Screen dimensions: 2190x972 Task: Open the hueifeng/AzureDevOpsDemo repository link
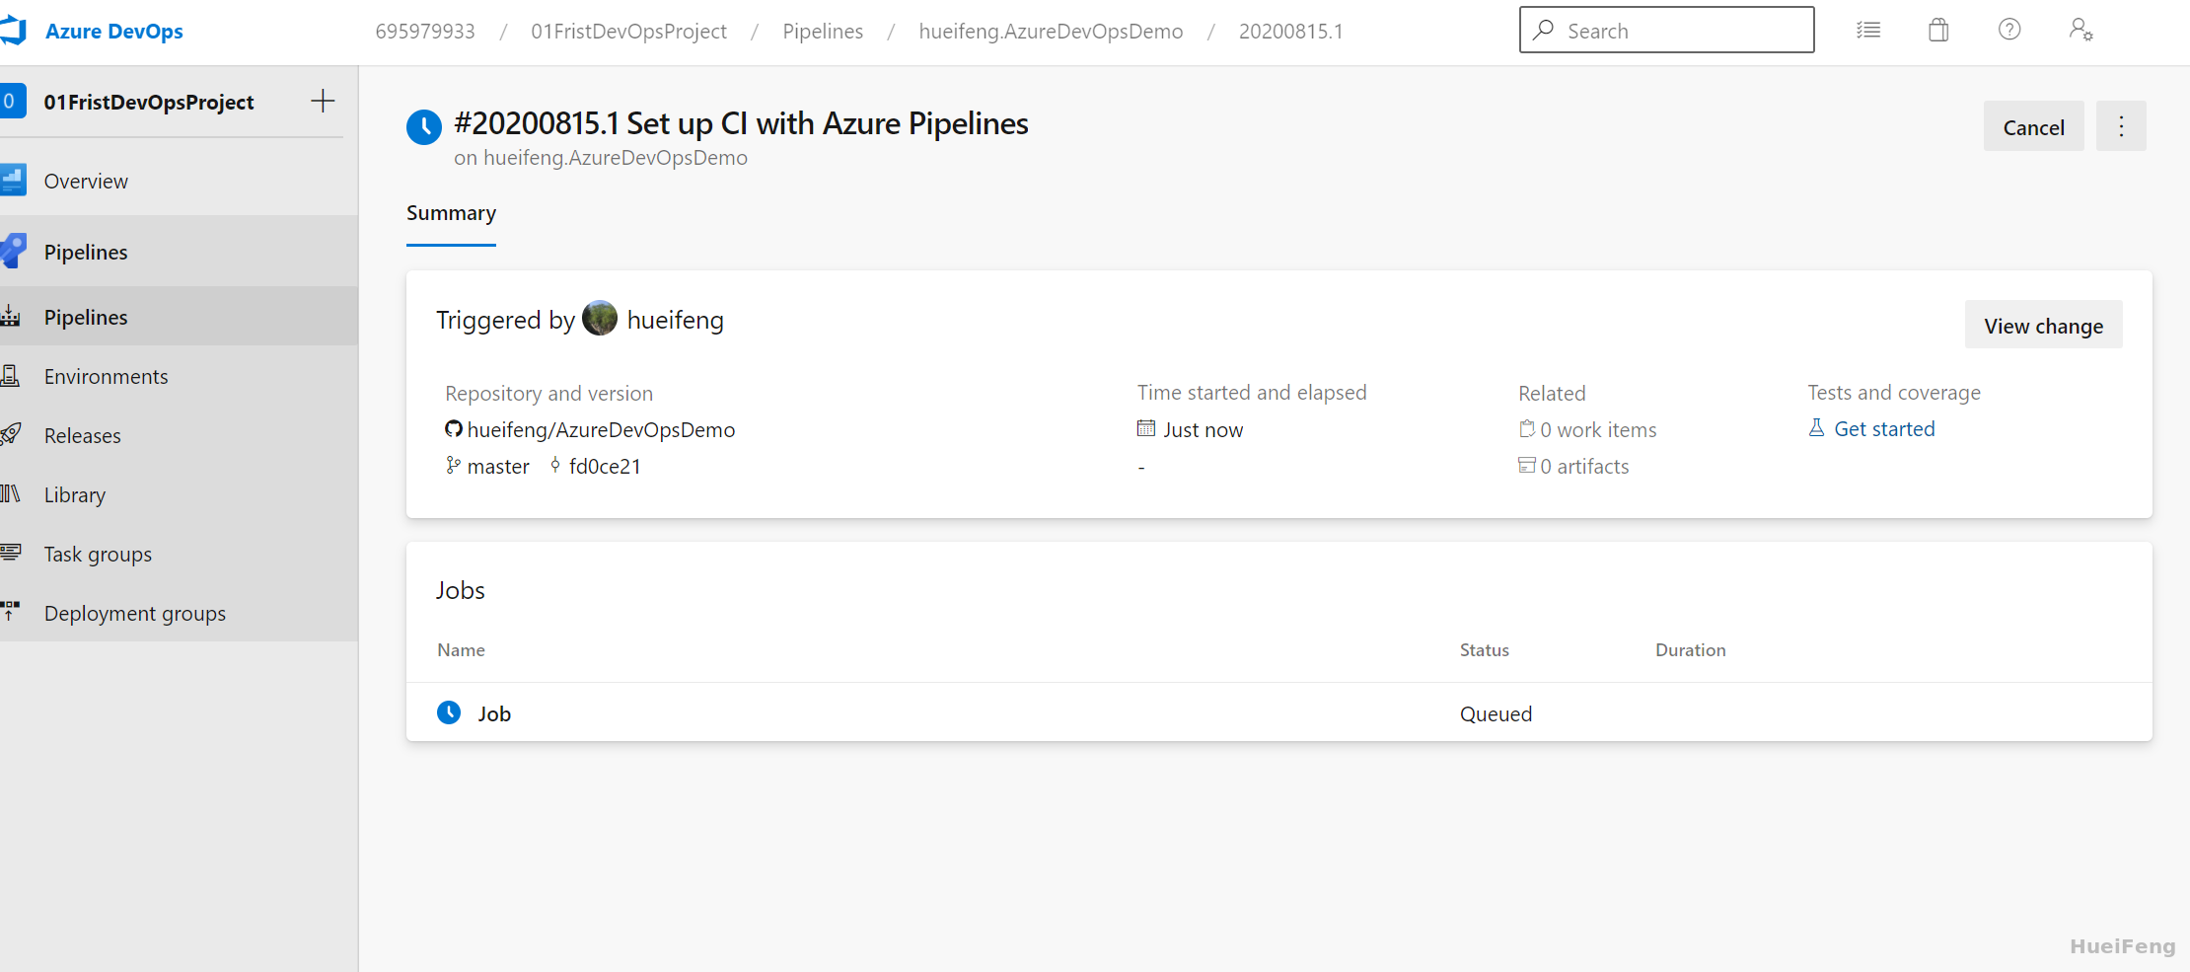[x=601, y=430]
